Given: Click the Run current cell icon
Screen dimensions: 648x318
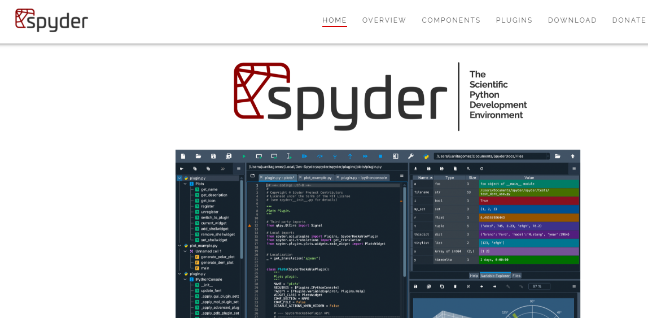Looking at the screenshot, I should tap(259, 156).
